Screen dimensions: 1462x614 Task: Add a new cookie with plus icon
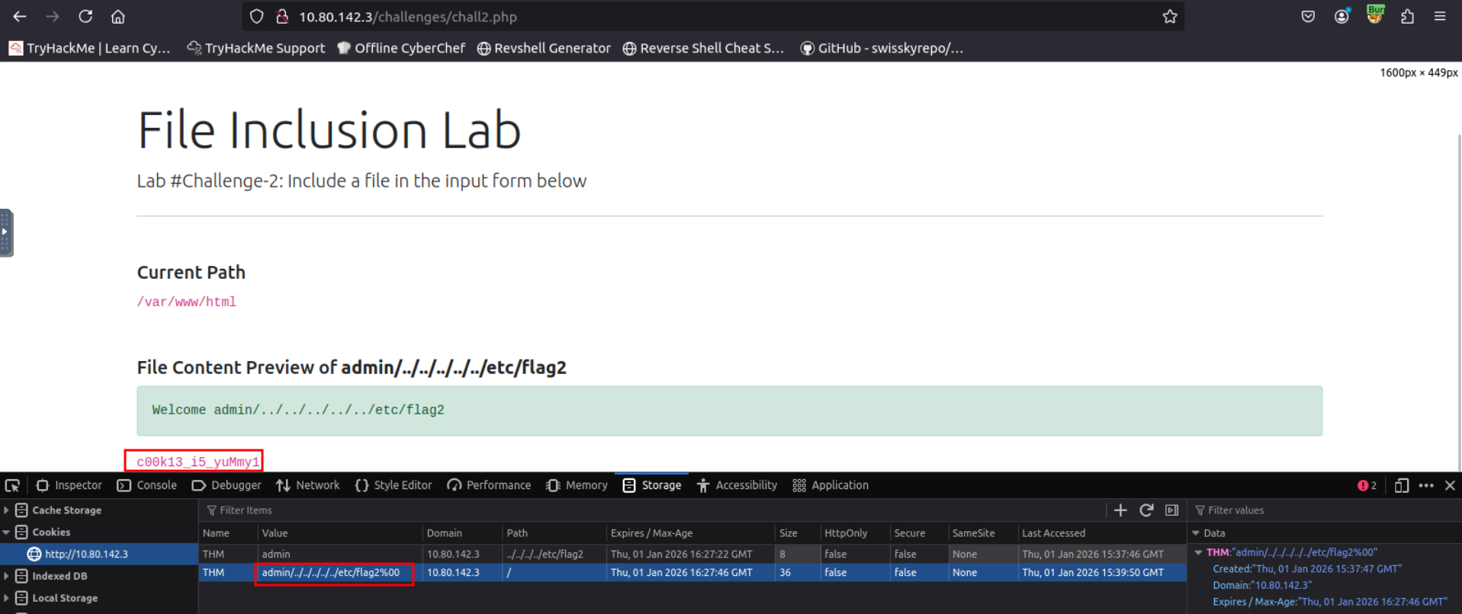tap(1120, 510)
